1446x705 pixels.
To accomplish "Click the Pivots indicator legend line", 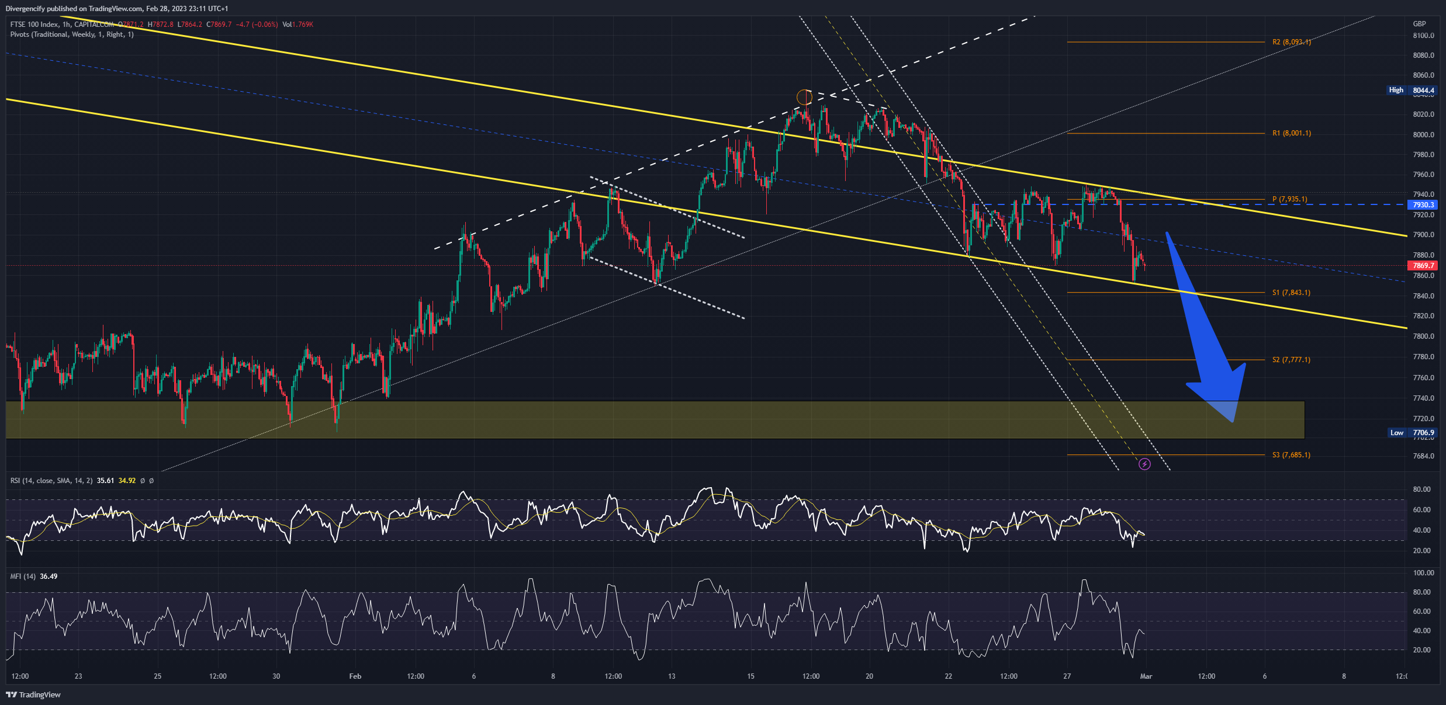I will pyautogui.click(x=72, y=34).
